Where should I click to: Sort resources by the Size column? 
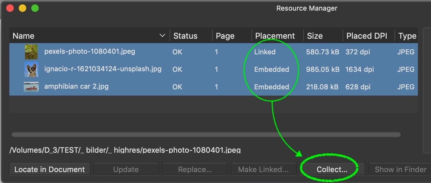[x=315, y=36]
